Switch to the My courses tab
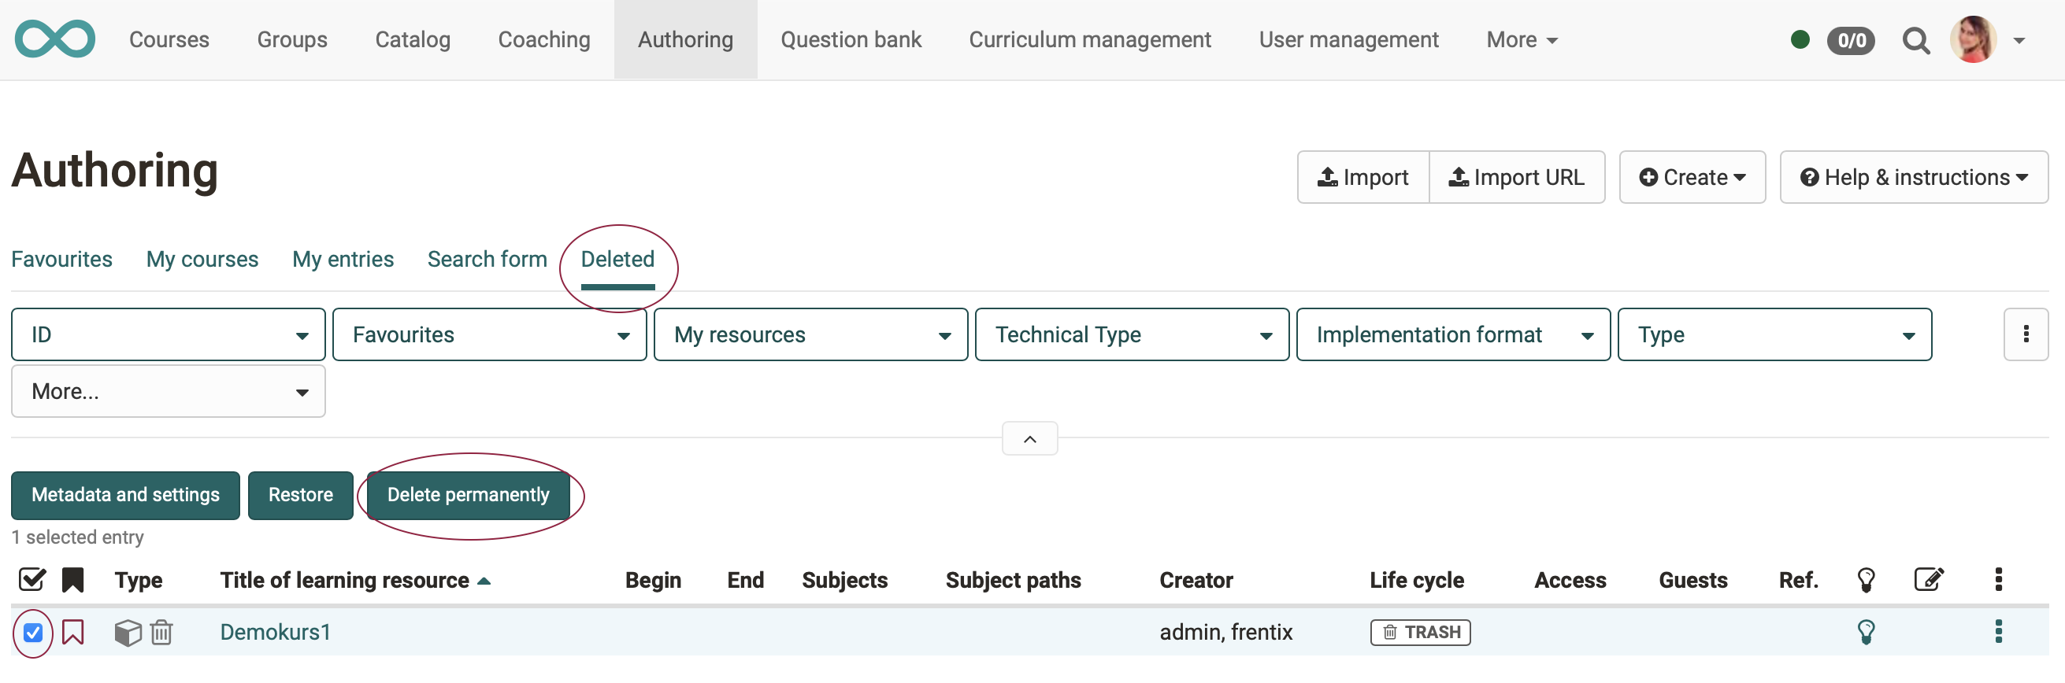 [202, 260]
